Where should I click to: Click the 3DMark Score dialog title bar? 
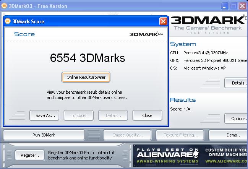pos(86,21)
